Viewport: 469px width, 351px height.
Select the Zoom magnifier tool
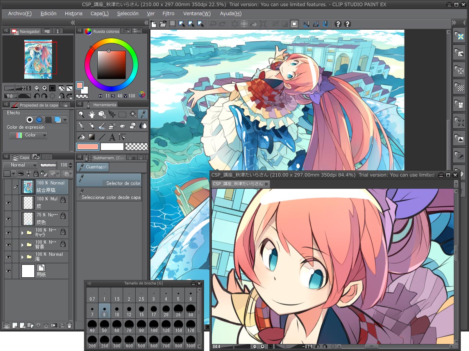[81, 114]
